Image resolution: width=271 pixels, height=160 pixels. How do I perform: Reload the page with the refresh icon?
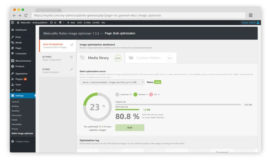[x=25, y=15]
